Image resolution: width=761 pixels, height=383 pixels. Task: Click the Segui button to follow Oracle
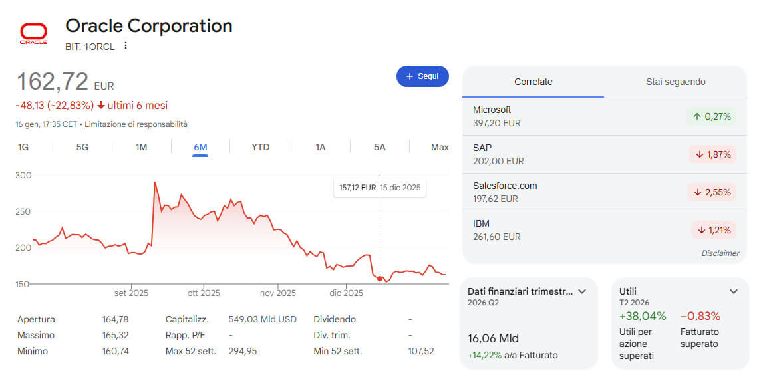pos(422,76)
